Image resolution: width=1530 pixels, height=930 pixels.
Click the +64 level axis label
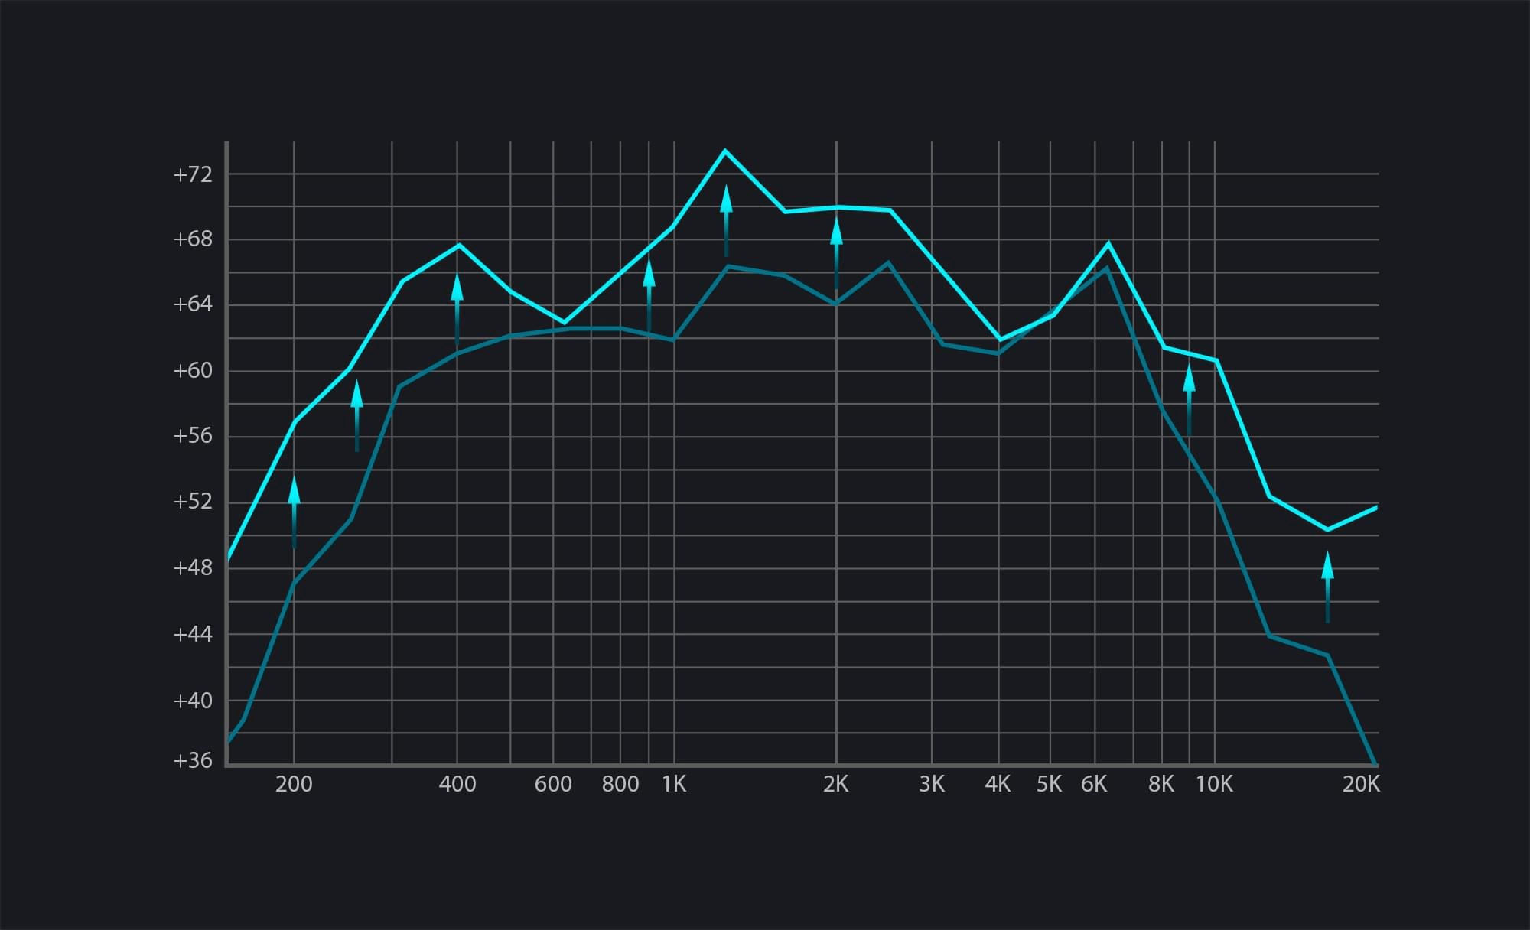[193, 304]
